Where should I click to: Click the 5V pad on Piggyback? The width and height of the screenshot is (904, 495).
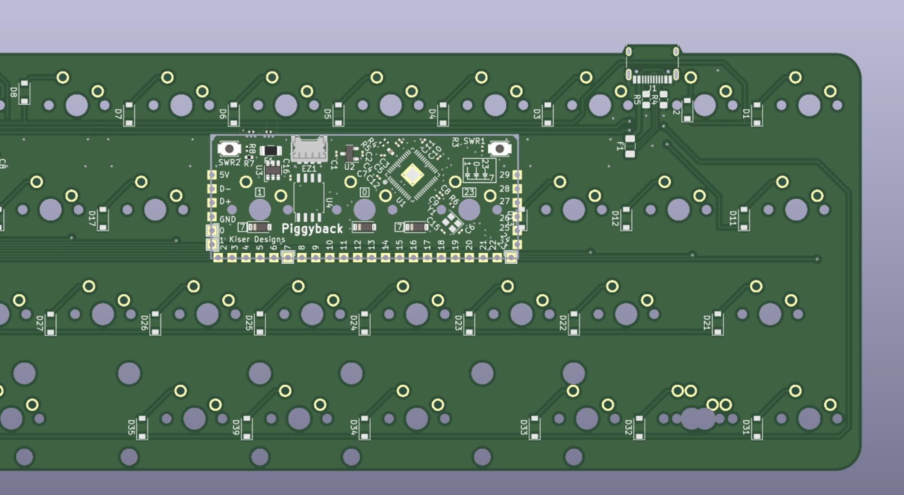pyautogui.click(x=212, y=175)
